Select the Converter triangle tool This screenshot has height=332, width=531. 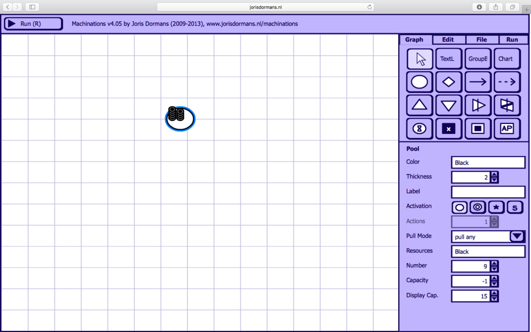[478, 105]
